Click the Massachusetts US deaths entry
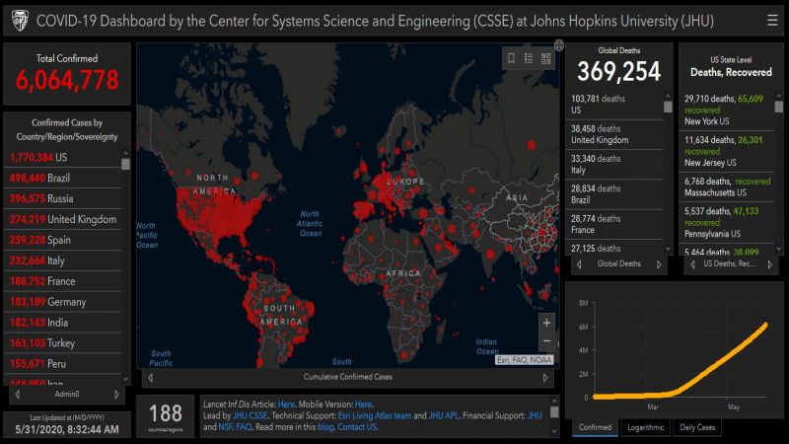The height and width of the screenshot is (444, 789). click(x=727, y=186)
